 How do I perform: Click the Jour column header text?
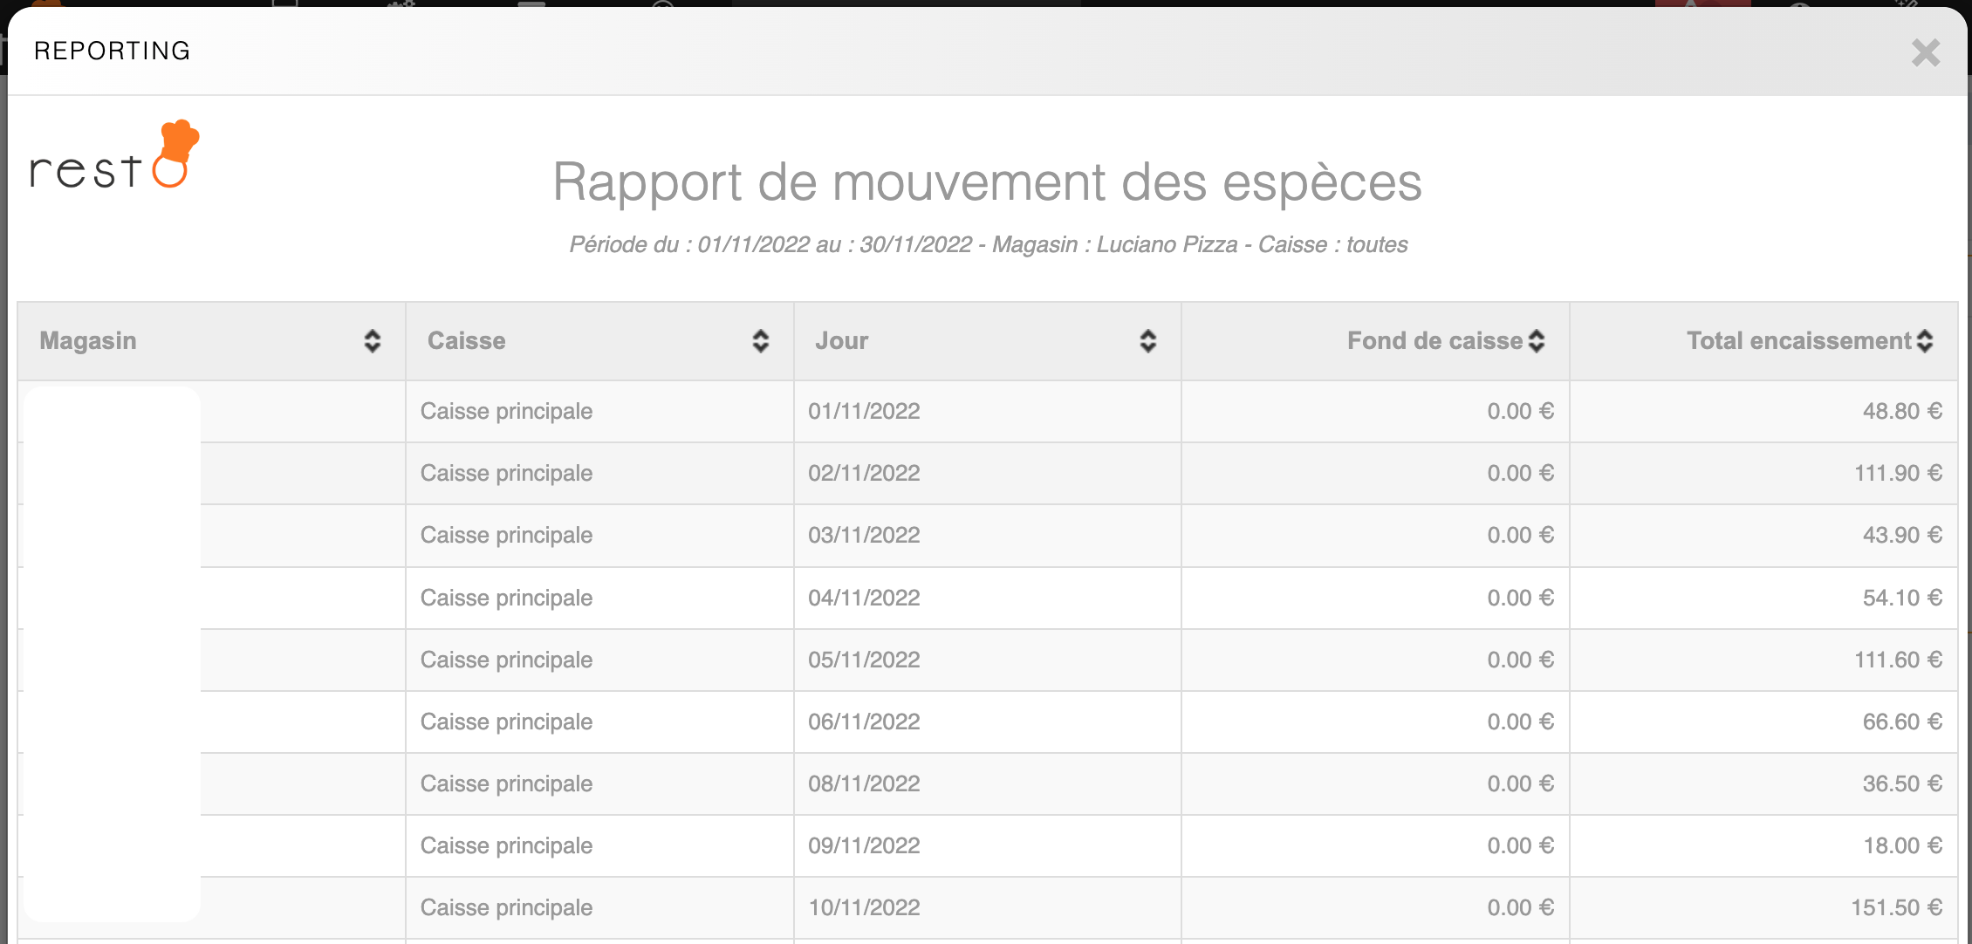841,341
